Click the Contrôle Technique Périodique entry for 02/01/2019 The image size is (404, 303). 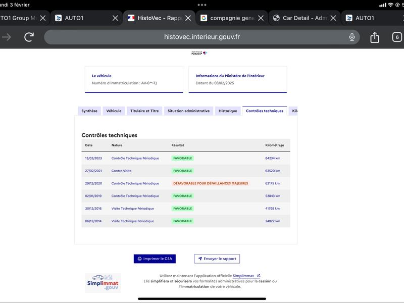click(135, 196)
